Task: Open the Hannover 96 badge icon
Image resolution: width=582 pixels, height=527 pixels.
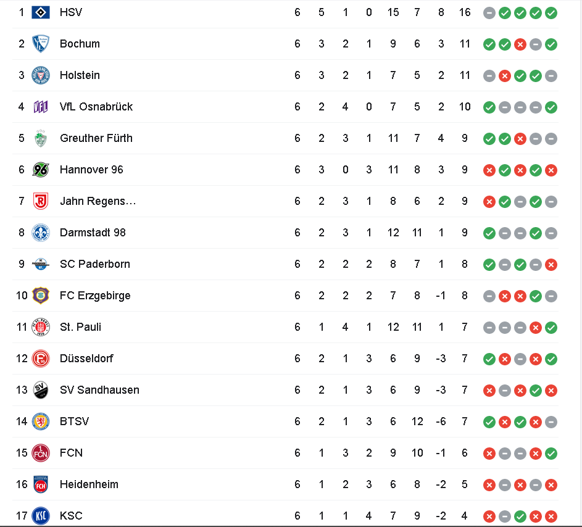Action: click(x=41, y=170)
